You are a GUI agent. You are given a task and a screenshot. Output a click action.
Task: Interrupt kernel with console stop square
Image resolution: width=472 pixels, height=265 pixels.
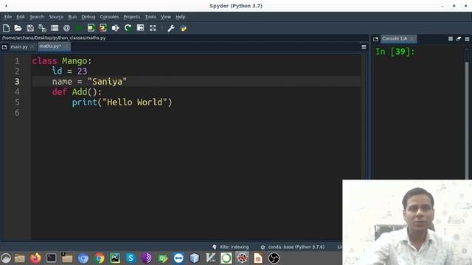(x=451, y=39)
